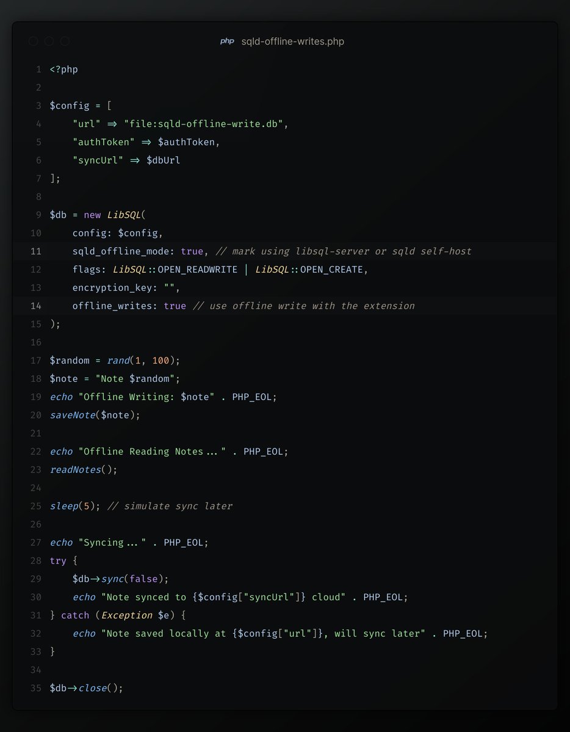Click line number 25 in the gutter

click(36, 506)
